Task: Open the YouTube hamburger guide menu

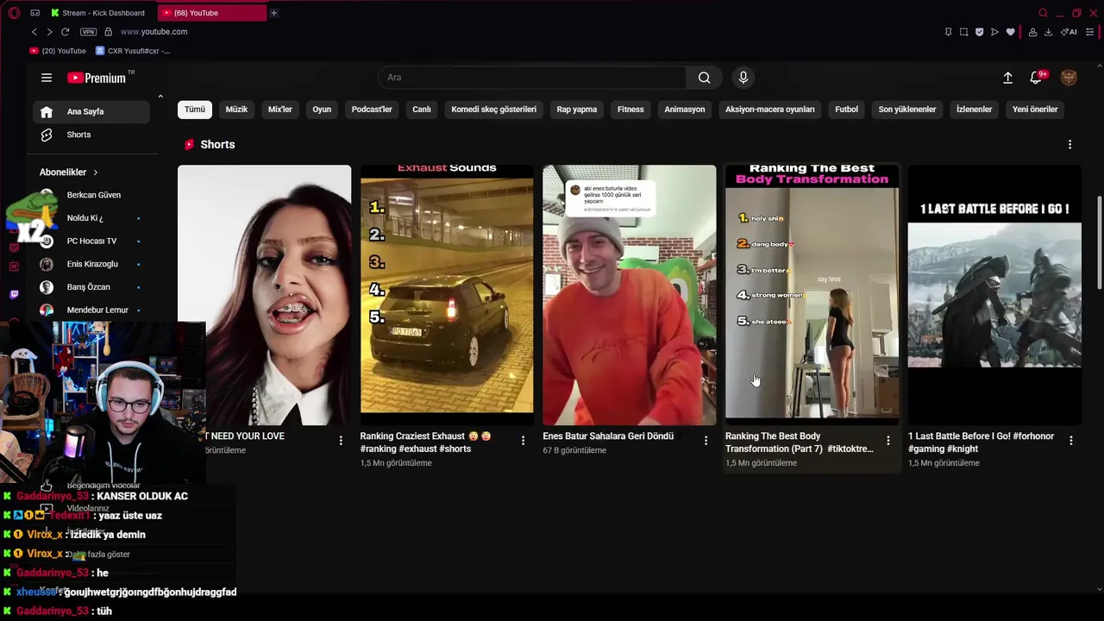Action: (x=47, y=78)
